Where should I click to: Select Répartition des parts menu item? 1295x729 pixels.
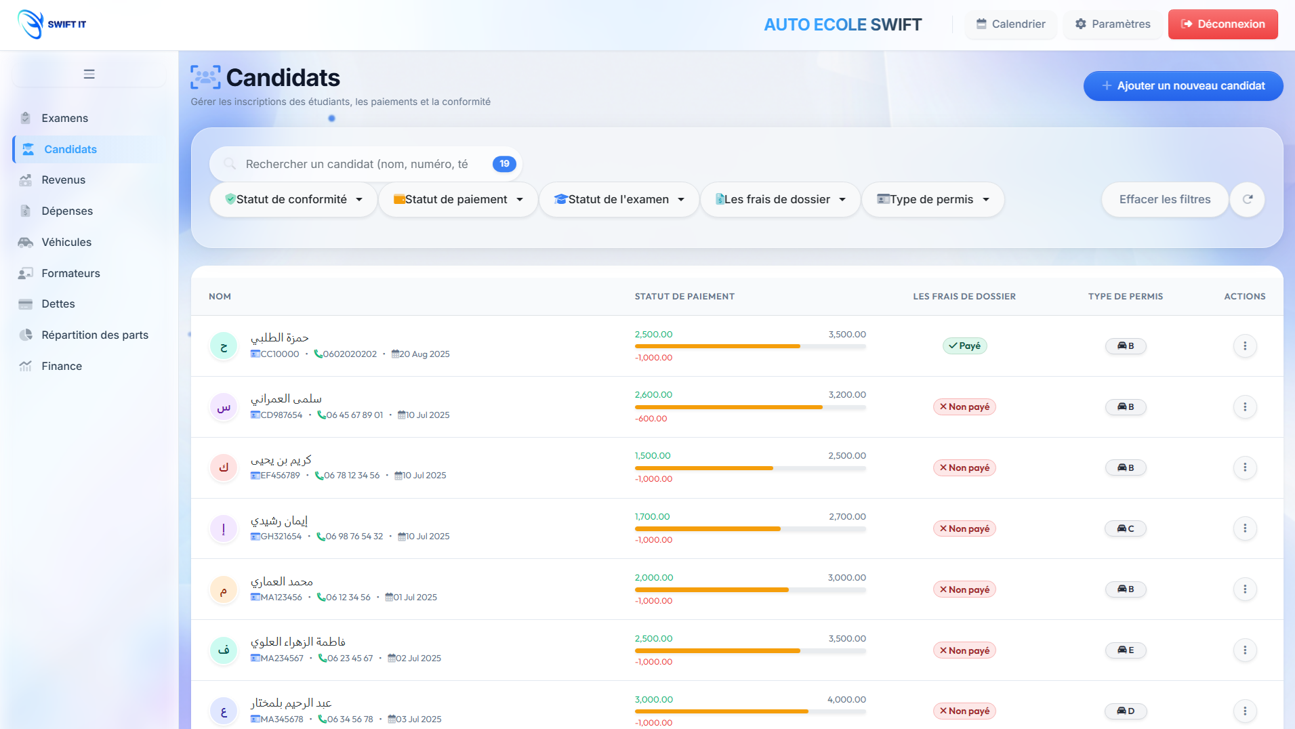click(95, 335)
